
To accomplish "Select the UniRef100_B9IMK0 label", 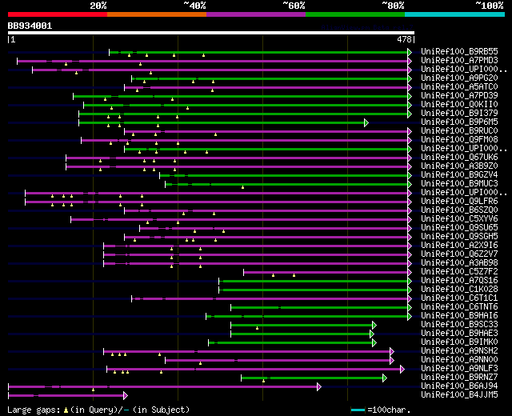I will click(459, 342).
